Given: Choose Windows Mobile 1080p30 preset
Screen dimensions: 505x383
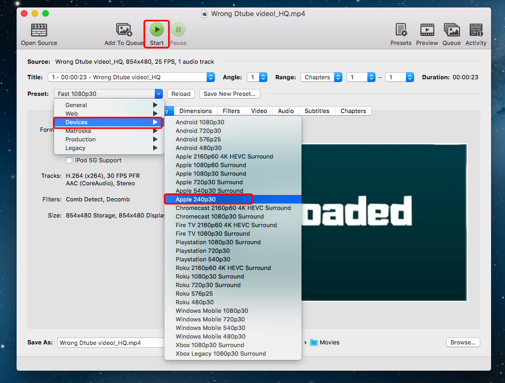Looking at the screenshot, I should coord(233,311).
